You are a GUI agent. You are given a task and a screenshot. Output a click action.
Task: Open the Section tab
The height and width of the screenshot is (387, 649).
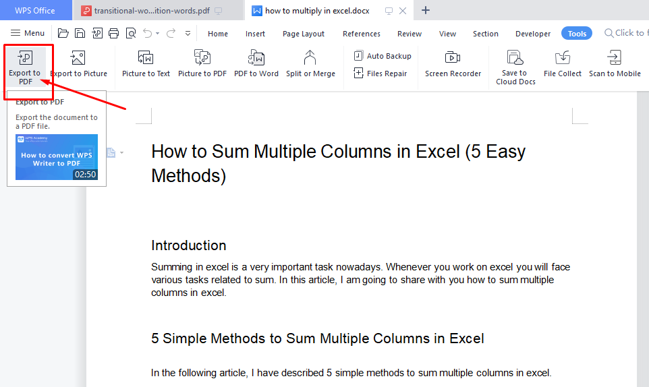click(486, 34)
